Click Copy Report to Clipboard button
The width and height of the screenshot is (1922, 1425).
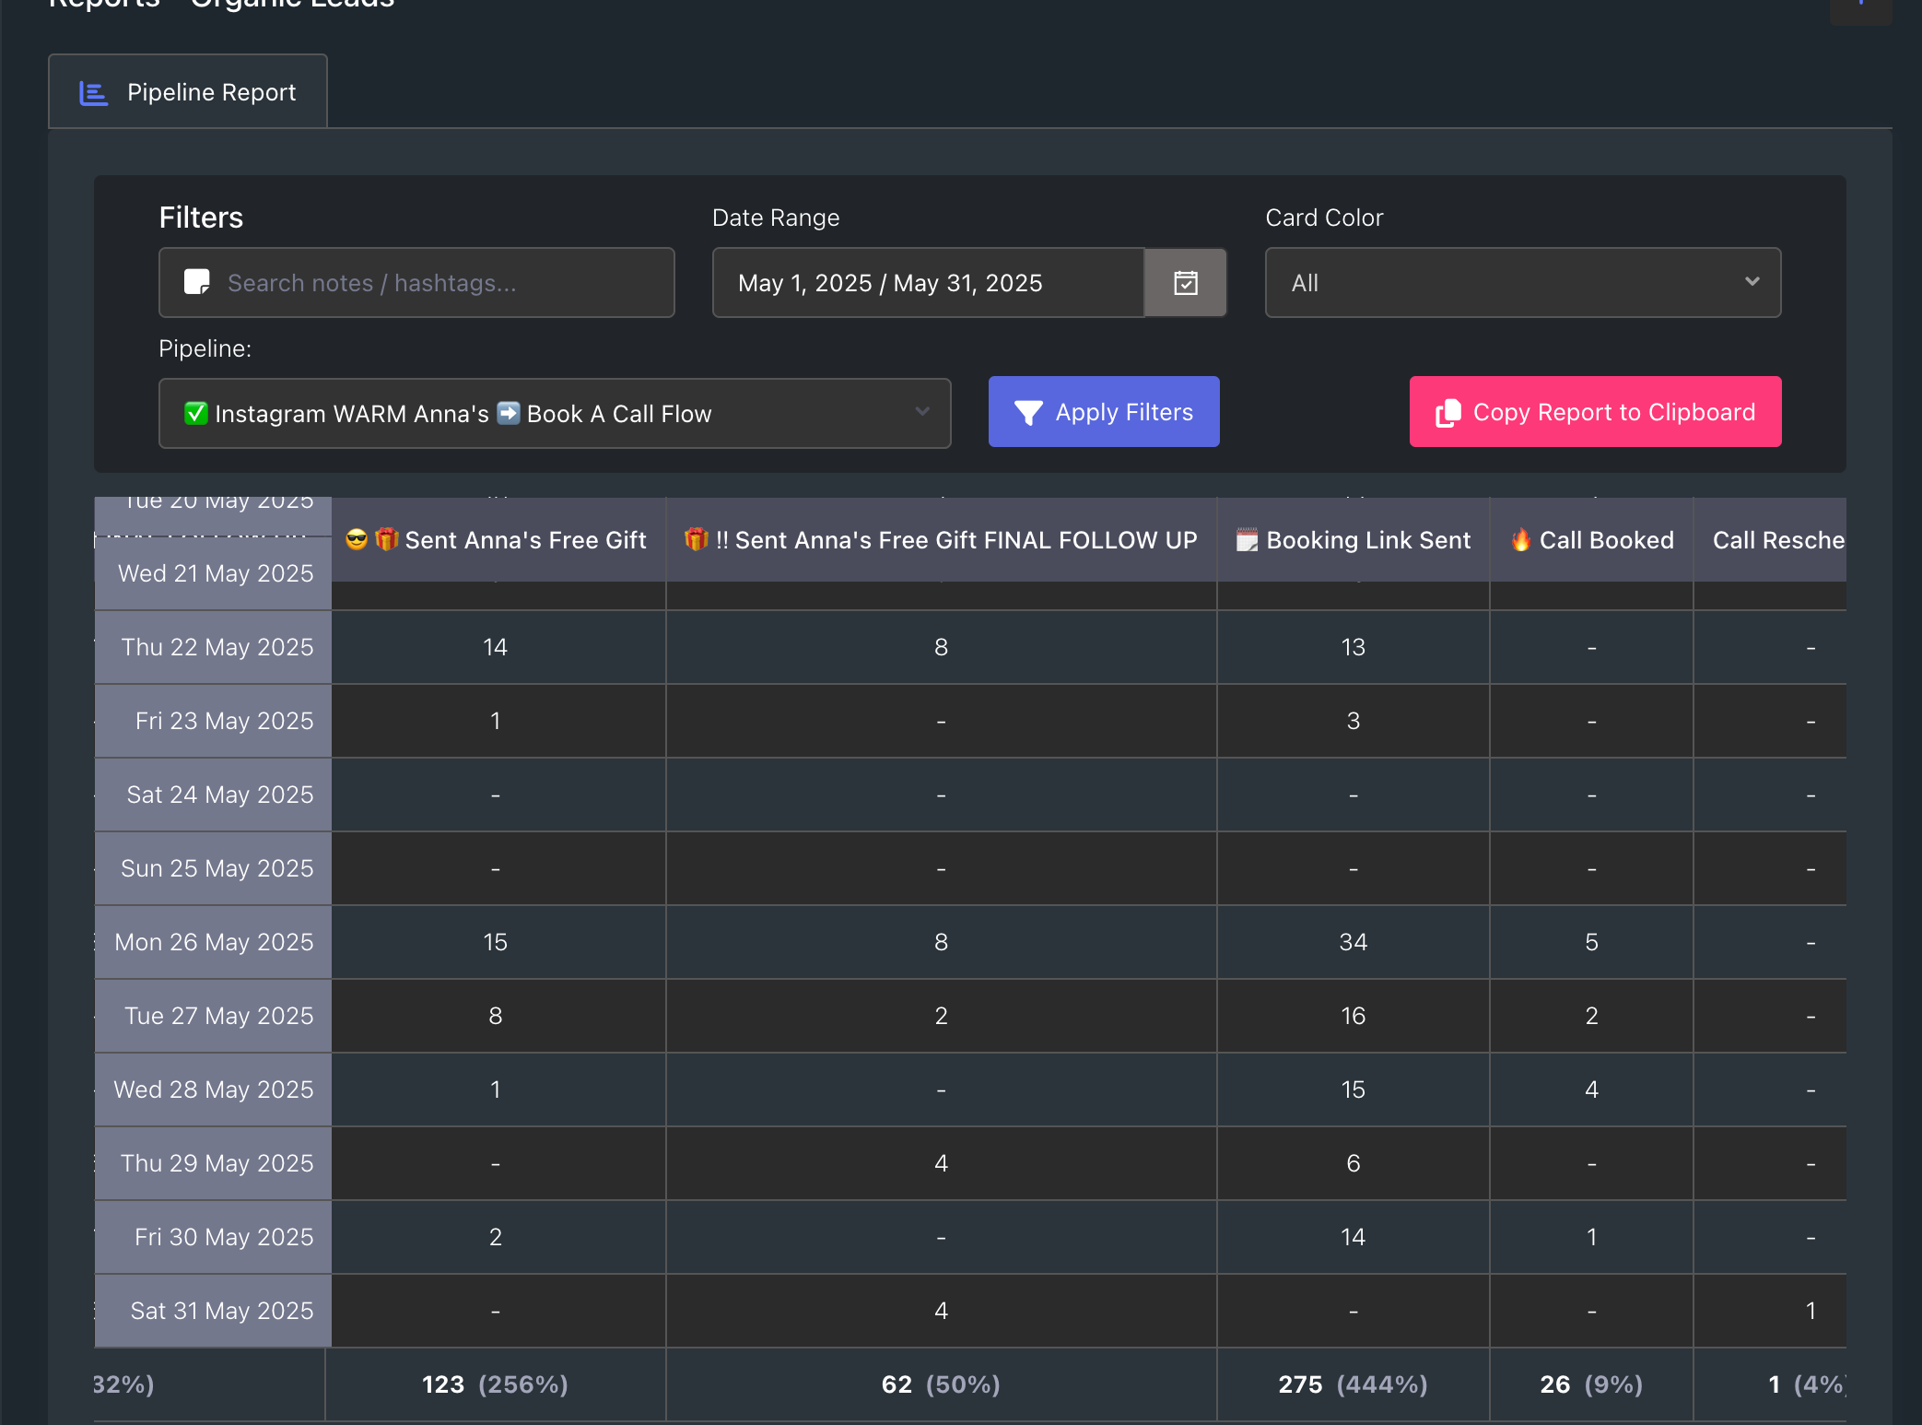[1595, 411]
